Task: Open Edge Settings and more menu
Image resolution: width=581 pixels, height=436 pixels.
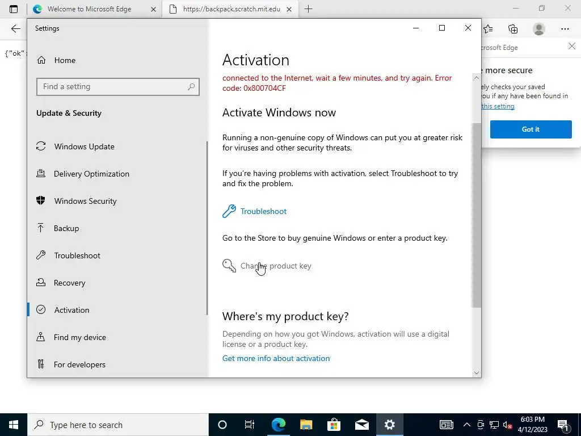Action: point(565,29)
